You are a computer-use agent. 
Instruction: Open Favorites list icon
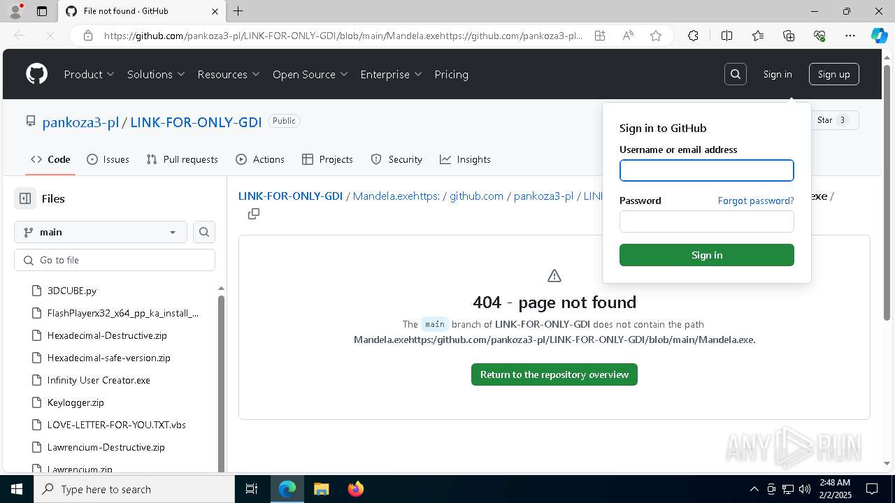pos(758,36)
